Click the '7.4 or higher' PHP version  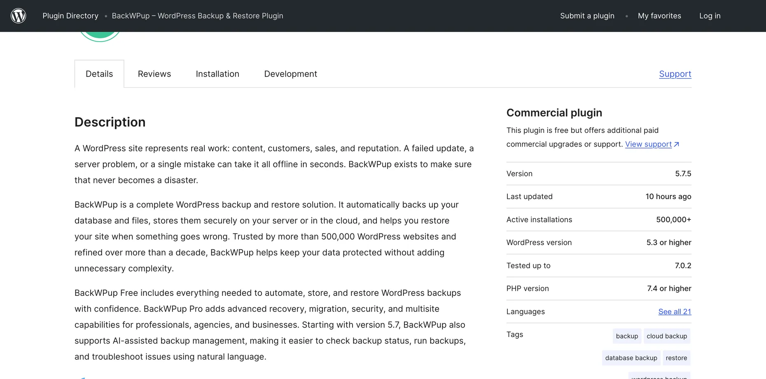pos(669,288)
